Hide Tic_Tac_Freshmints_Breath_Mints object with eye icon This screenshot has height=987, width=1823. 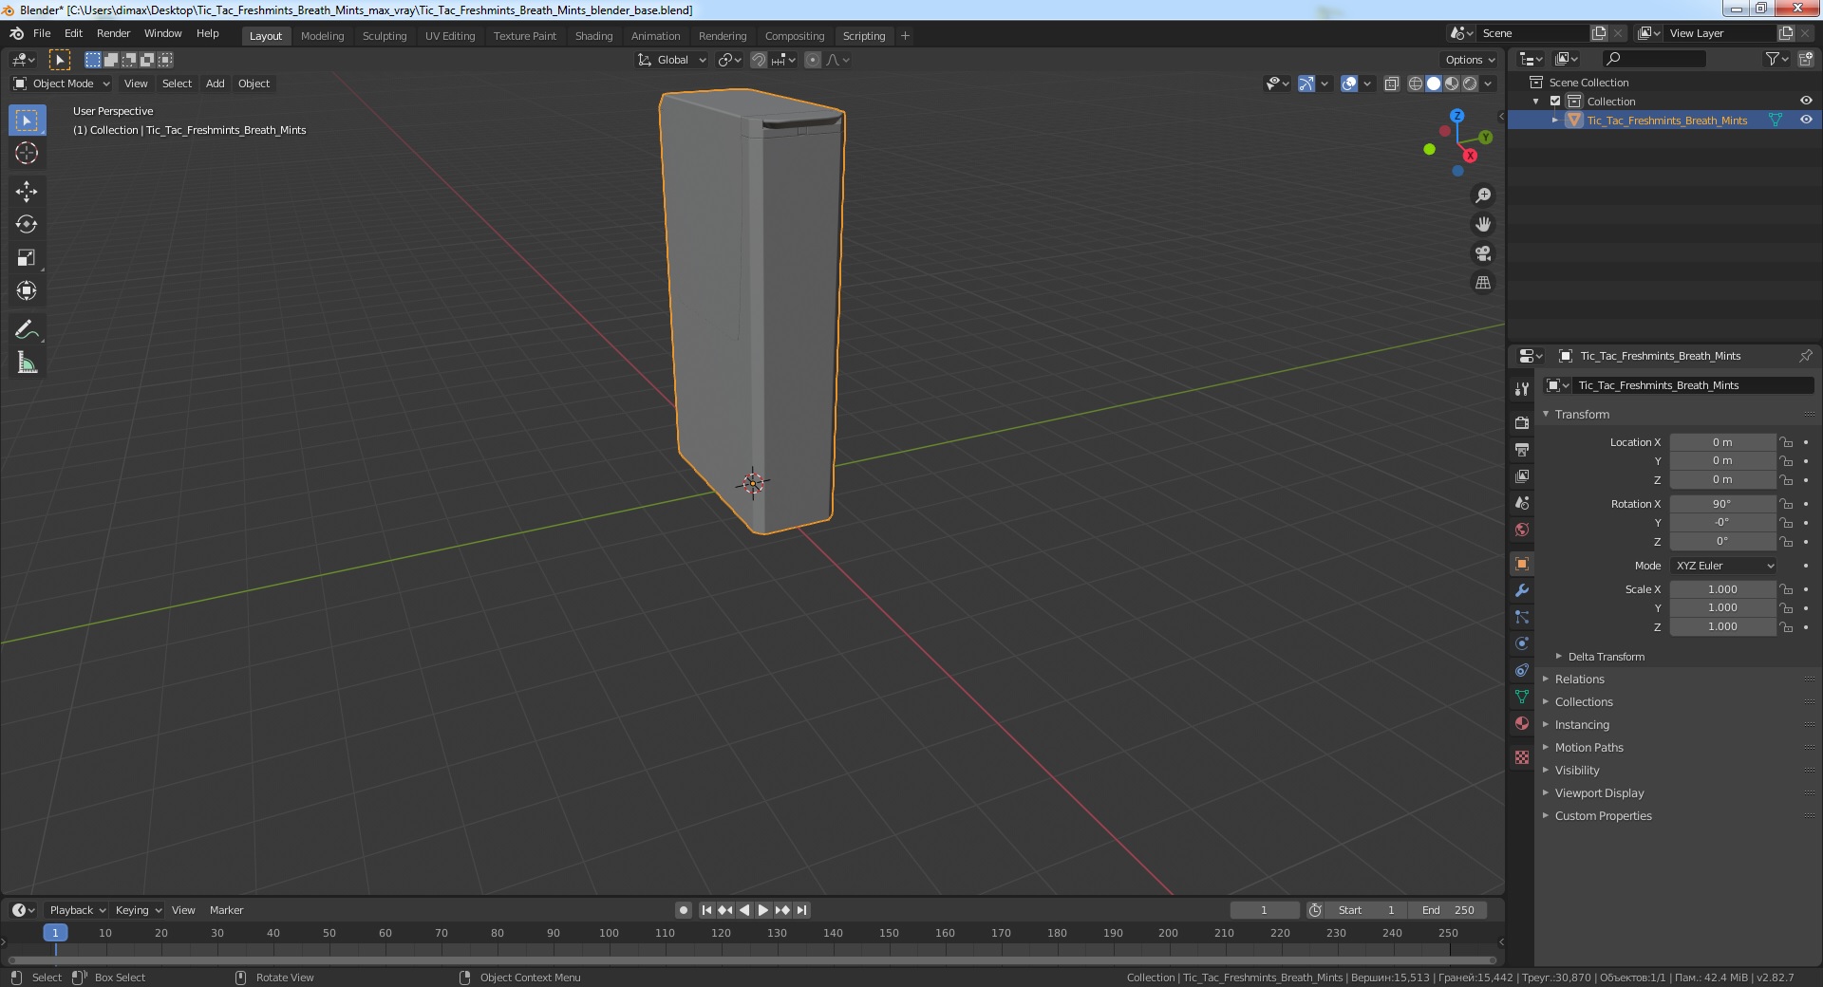click(1806, 121)
